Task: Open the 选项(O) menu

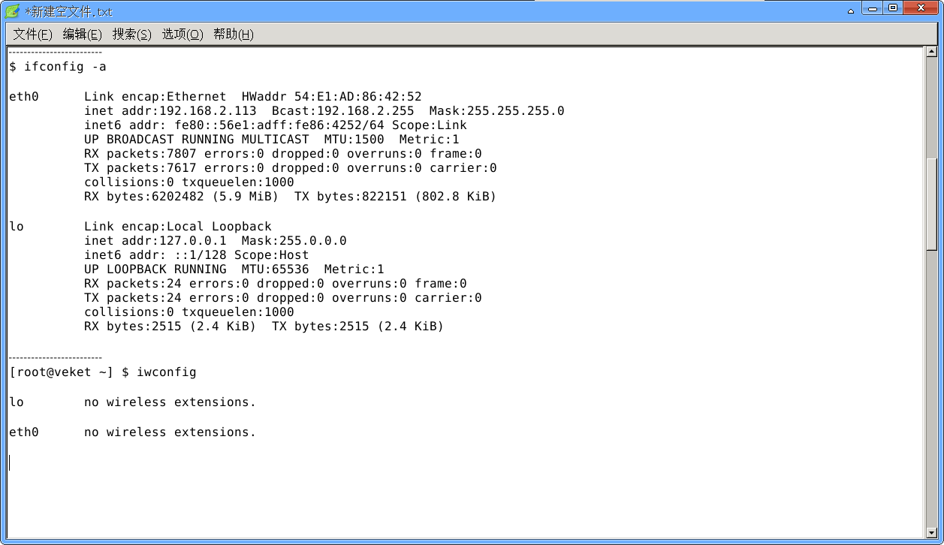Action: [x=182, y=35]
